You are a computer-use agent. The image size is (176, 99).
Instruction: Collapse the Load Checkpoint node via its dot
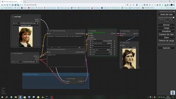coord(12,53)
